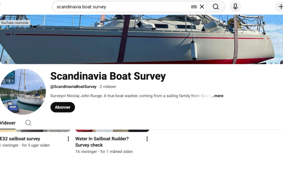Open Water In Sailboat Rudder video title
283x188 pixels.
click(102, 142)
